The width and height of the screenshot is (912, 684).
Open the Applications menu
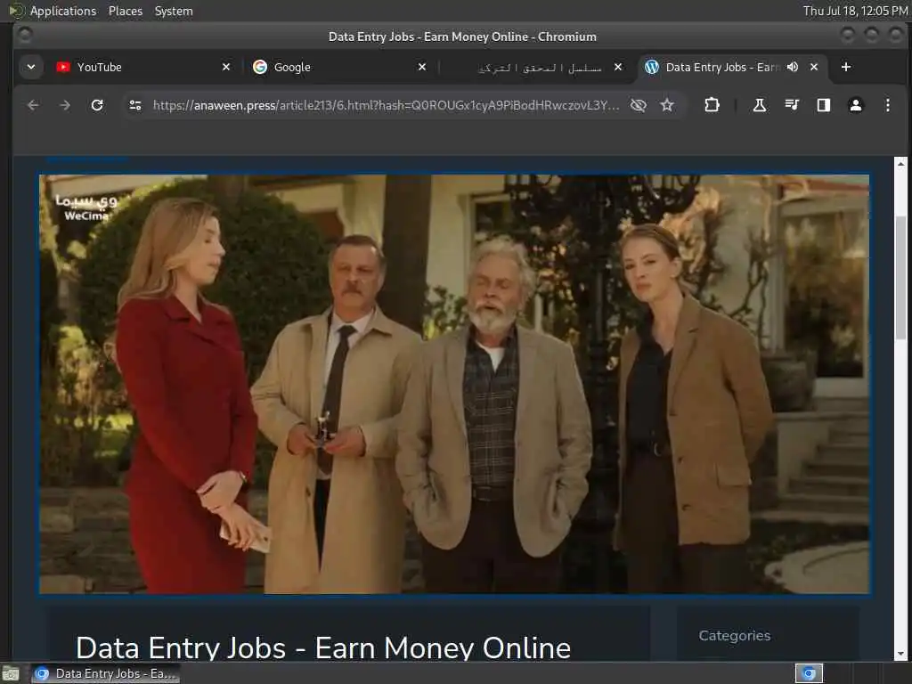63,11
